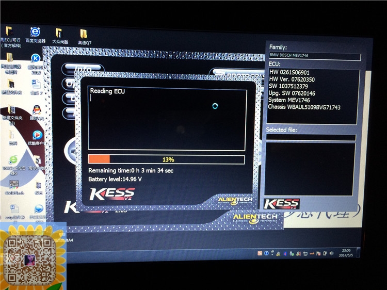This screenshot has height=290, width=387.
Task: Click the KESS V2 logo in side panel
Action: [x=282, y=204]
